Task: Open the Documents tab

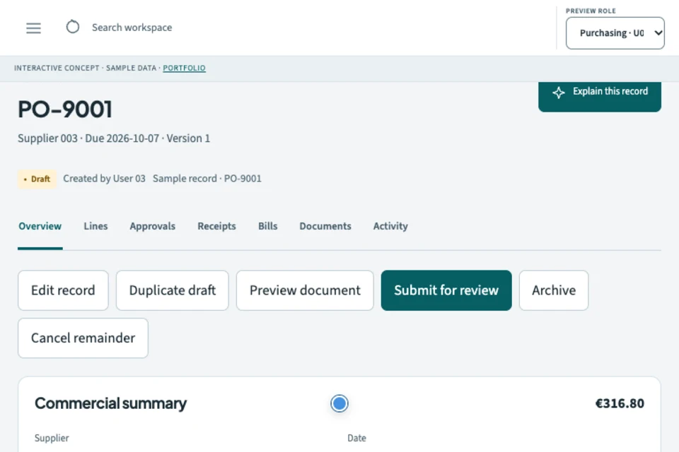Action: pyautogui.click(x=325, y=226)
